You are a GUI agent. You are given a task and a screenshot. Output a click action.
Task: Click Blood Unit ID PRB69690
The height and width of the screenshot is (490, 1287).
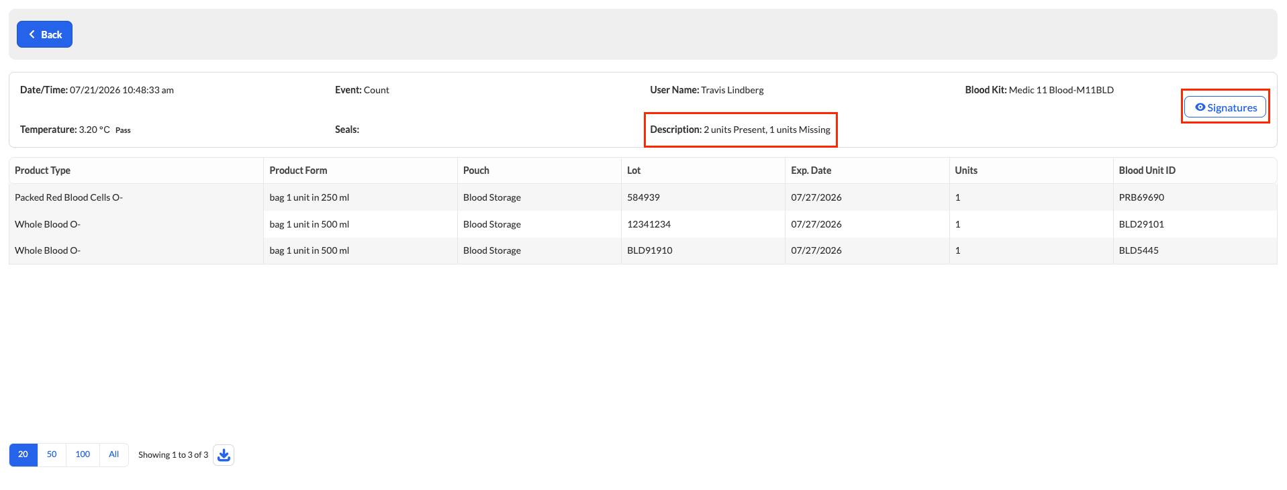(1141, 197)
